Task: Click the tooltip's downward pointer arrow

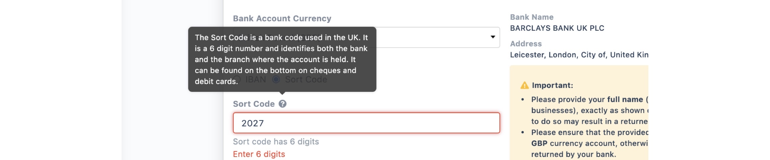Action: point(283,93)
